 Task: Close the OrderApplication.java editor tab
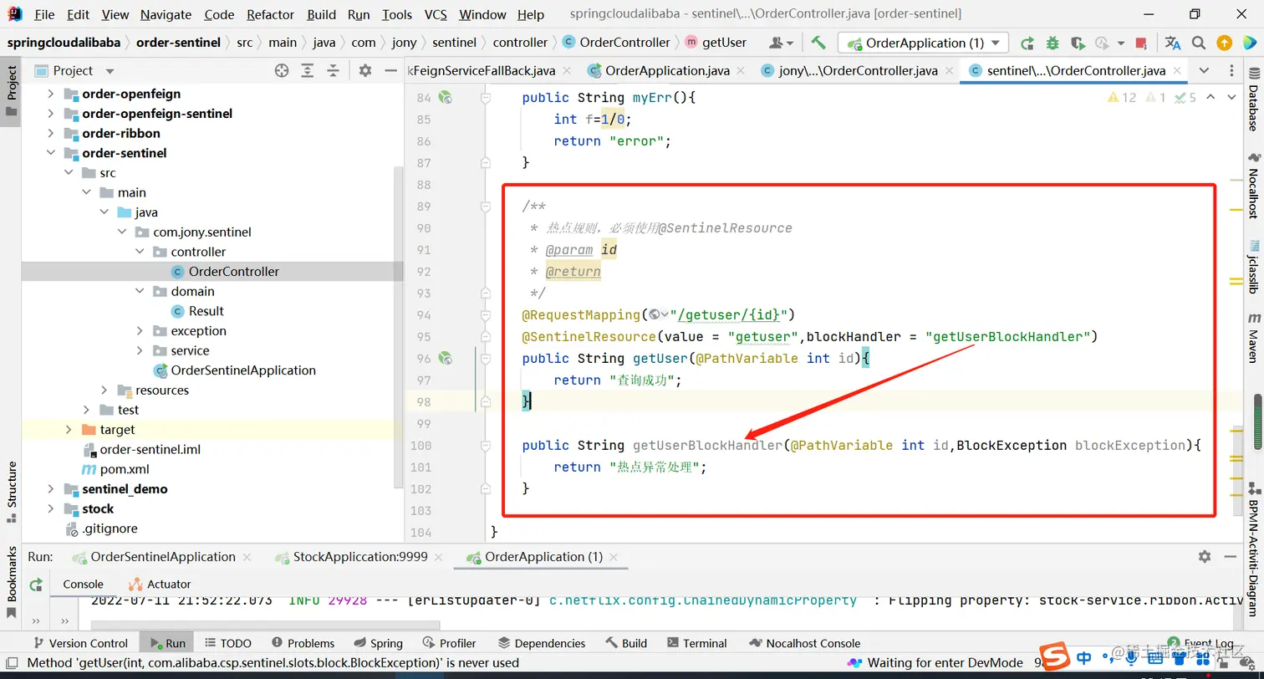click(x=741, y=70)
